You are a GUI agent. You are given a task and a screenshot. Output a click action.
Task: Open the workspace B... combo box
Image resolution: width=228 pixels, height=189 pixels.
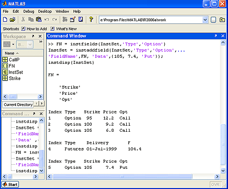pyautogui.click(x=25, y=45)
